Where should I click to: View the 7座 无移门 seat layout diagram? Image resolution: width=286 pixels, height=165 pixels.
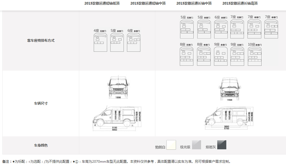(237, 29)
